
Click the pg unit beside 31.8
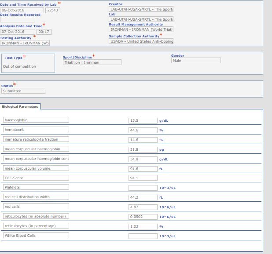pos(162,150)
